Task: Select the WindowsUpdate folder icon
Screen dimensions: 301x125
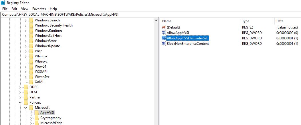Action: pos(31,46)
